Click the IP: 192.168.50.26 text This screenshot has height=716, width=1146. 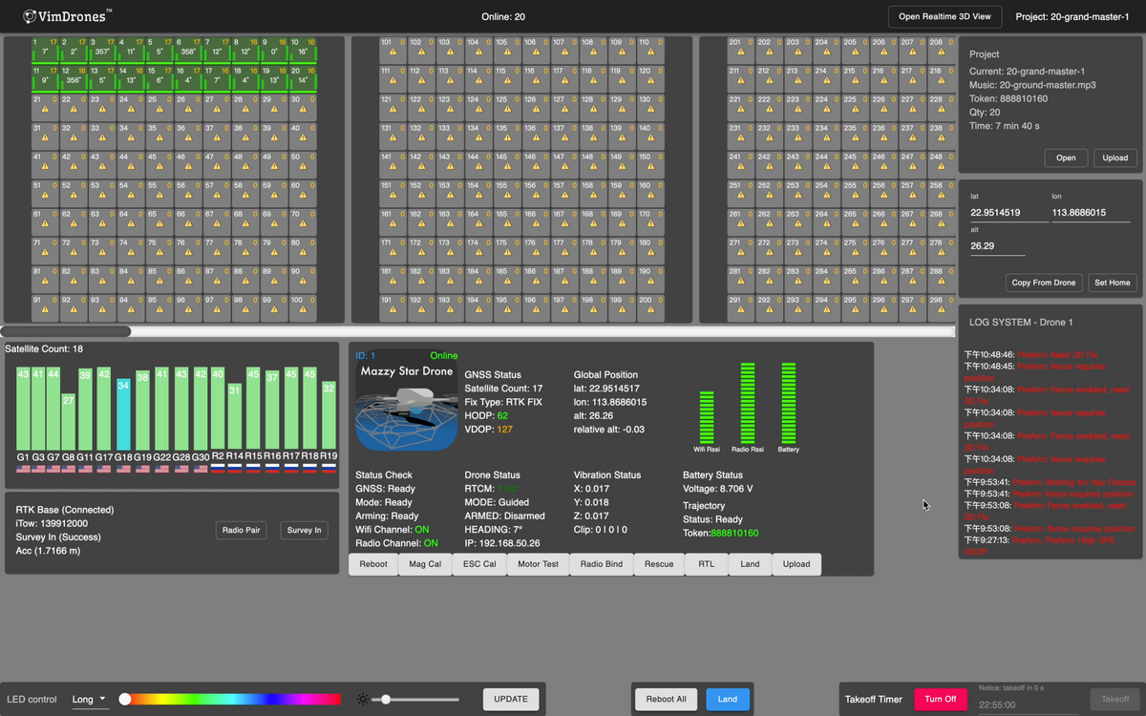(x=502, y=542)
